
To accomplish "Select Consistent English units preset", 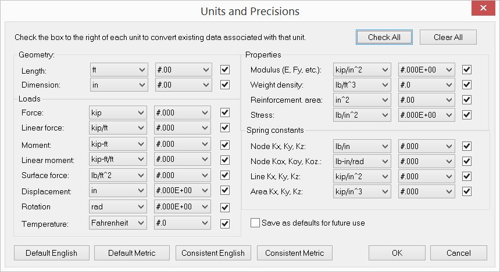I will click(213, 253).
